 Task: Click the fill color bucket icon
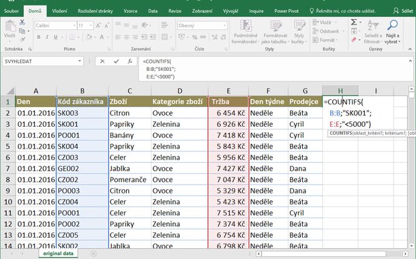(89, 37)
